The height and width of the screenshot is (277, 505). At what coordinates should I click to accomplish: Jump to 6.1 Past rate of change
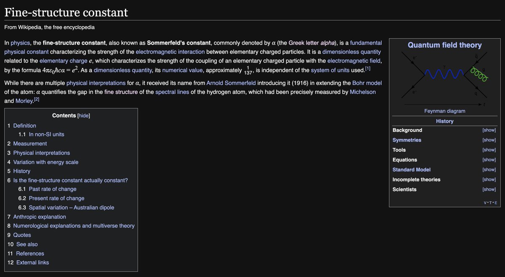[x=48, y=189]
